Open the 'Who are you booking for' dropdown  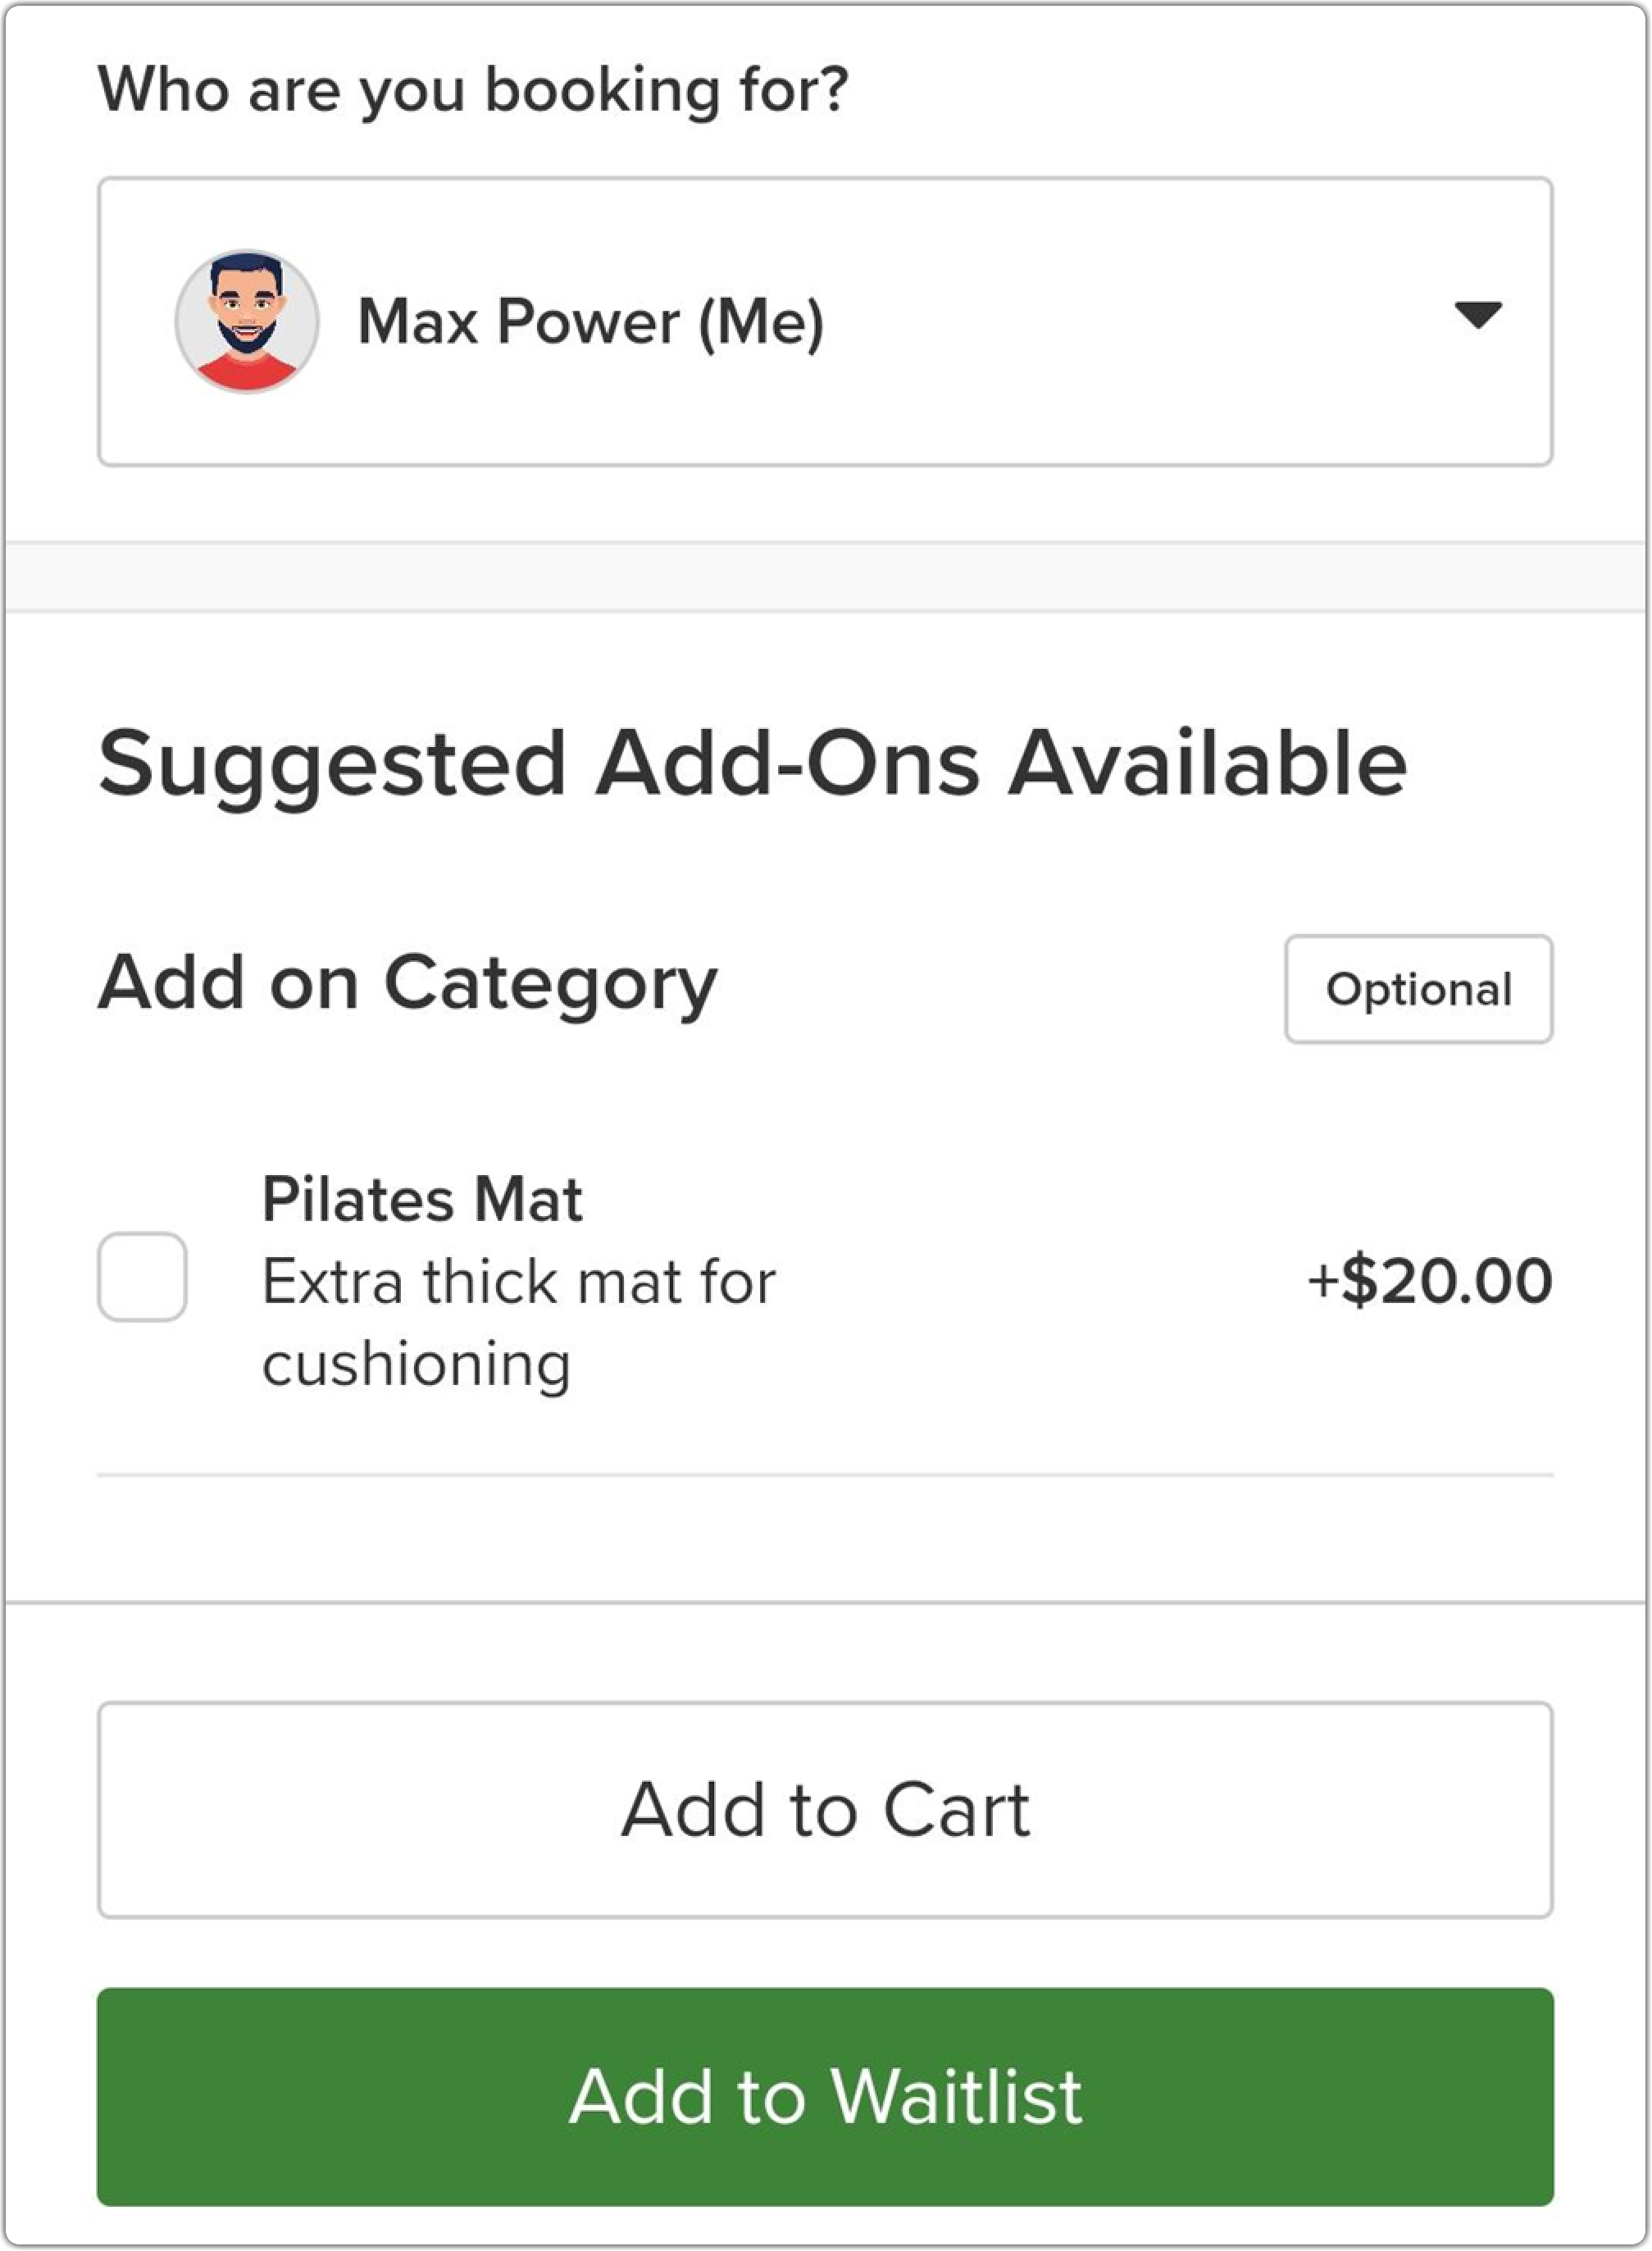pyautogui.click(x=825, y=321)
